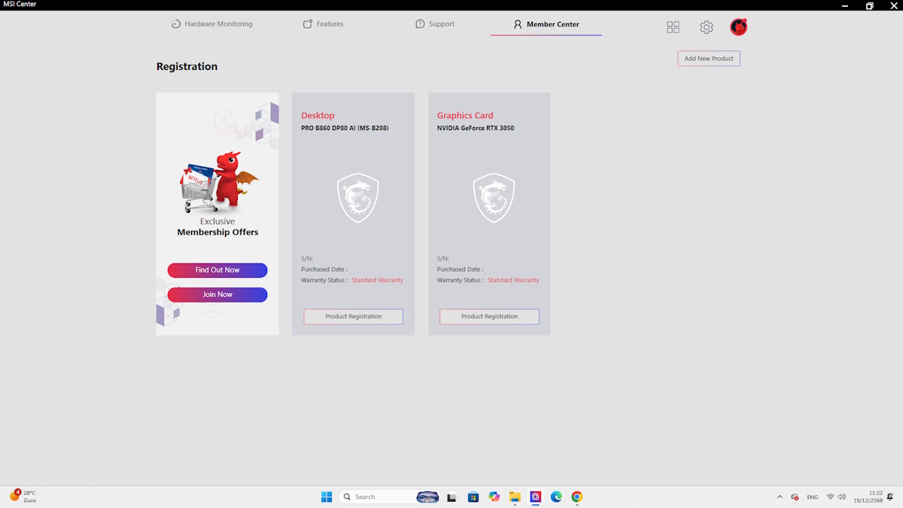
Task: Launch Copilot from the taskbar
Action: (x=494, y=497)
